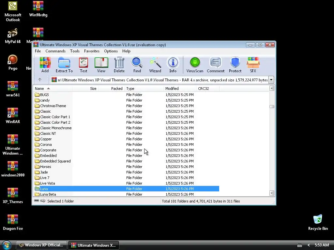The image size is (334, 250).
Task: Click the Delete trash can icon
Action: 119,65
